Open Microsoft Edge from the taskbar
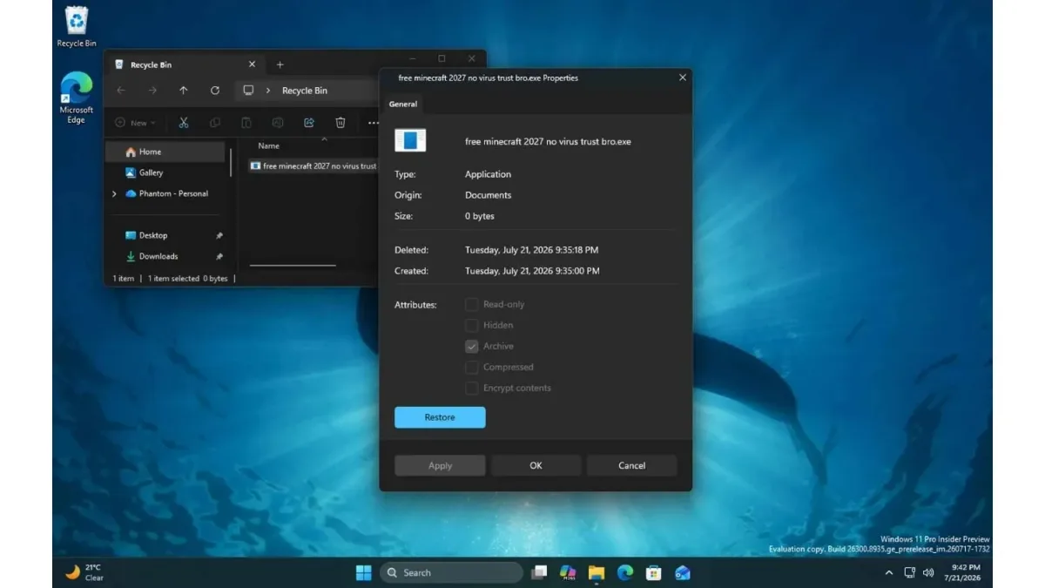The height and width of the screenshot is (588, 1045). [x=625, y=572]
